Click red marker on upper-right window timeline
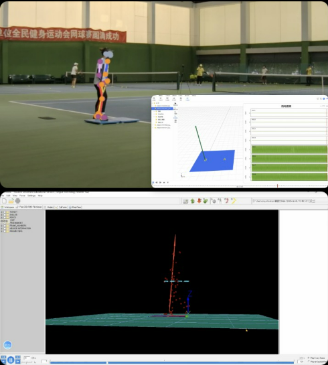Viewport: 328px width, 365px height. [x=277, y=186]
